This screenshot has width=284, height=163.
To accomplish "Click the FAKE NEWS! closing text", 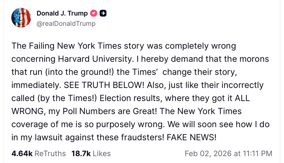I will pyautogui.click(x=192, y=138).
